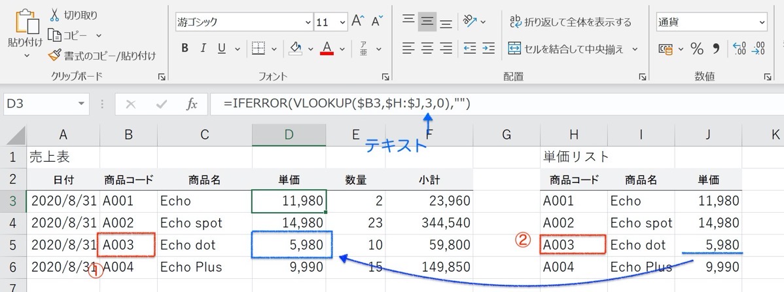Screen dimensions: 784x292
Task: Increase font size with large A button
Action: pos(357,21)
